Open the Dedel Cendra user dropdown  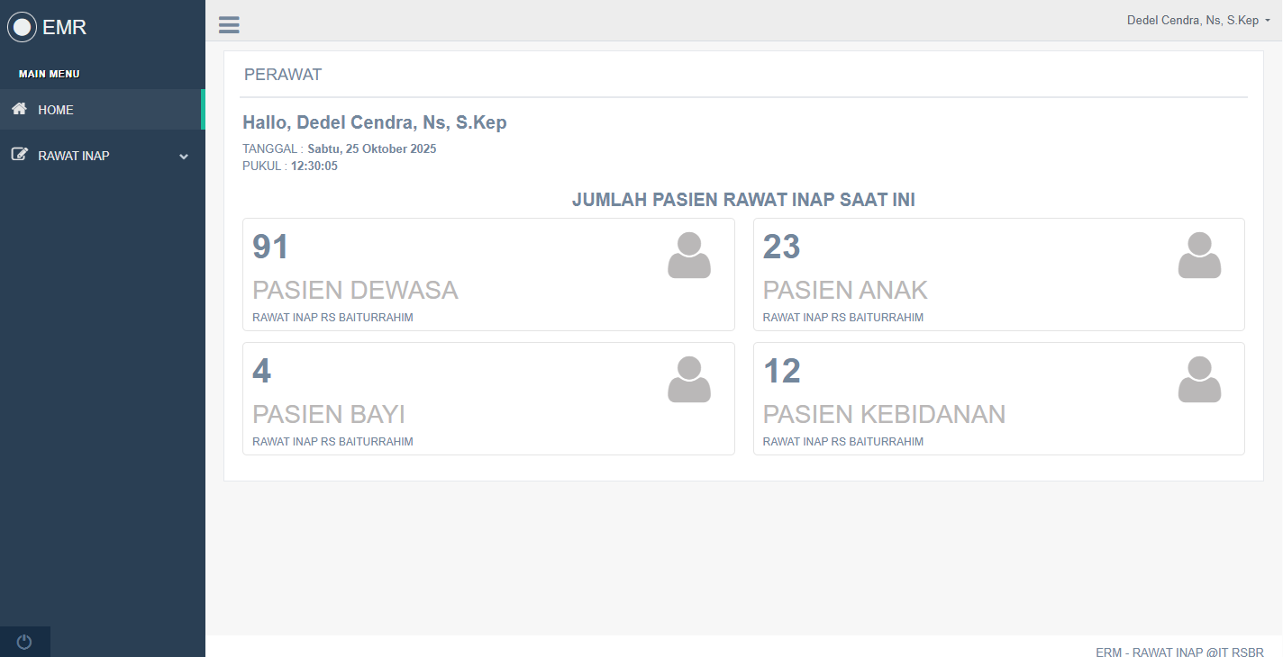1198,20
